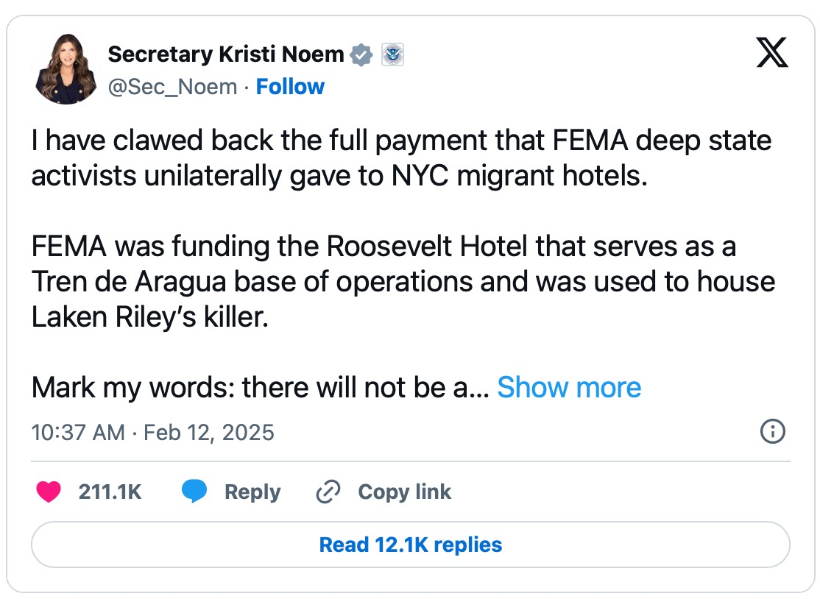This screenshot has width=820, height=599.
Task: Click the truncated "Mark my words" sentence
Action: [x=260, y=387]
